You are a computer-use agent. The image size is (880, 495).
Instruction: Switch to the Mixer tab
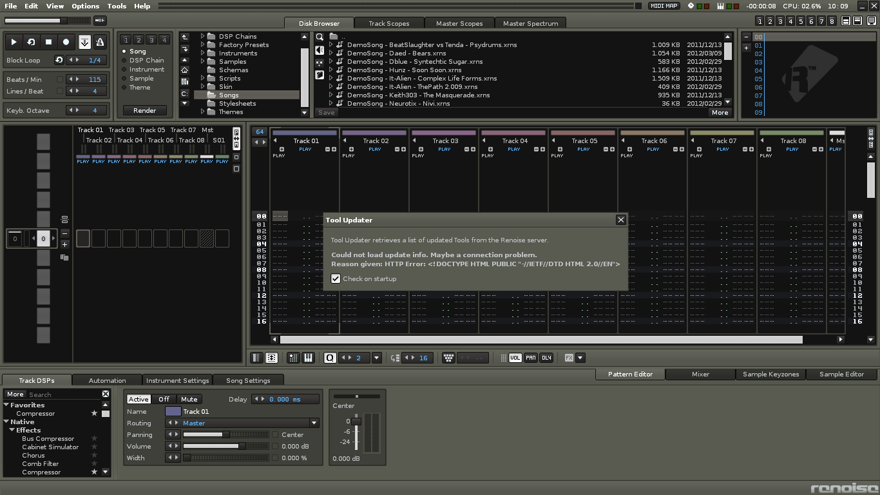(700, 374)
